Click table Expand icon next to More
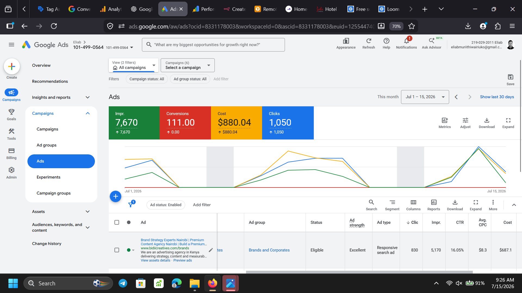Image resolution: width=522 pixels, height=293 pixels. pos(476,202)
